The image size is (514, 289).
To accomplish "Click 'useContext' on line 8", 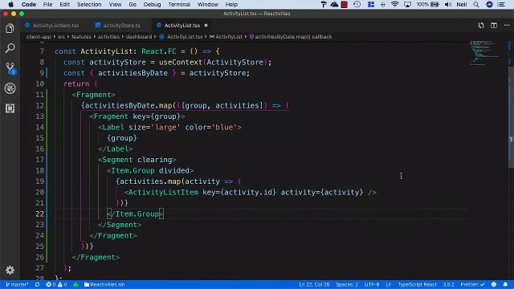I will coord(181,62).
